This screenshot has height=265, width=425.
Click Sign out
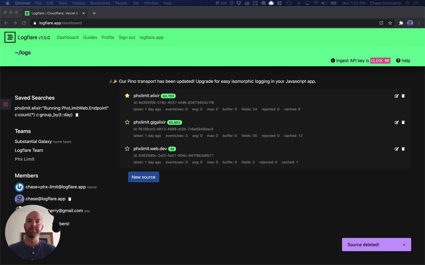point(127,37)
